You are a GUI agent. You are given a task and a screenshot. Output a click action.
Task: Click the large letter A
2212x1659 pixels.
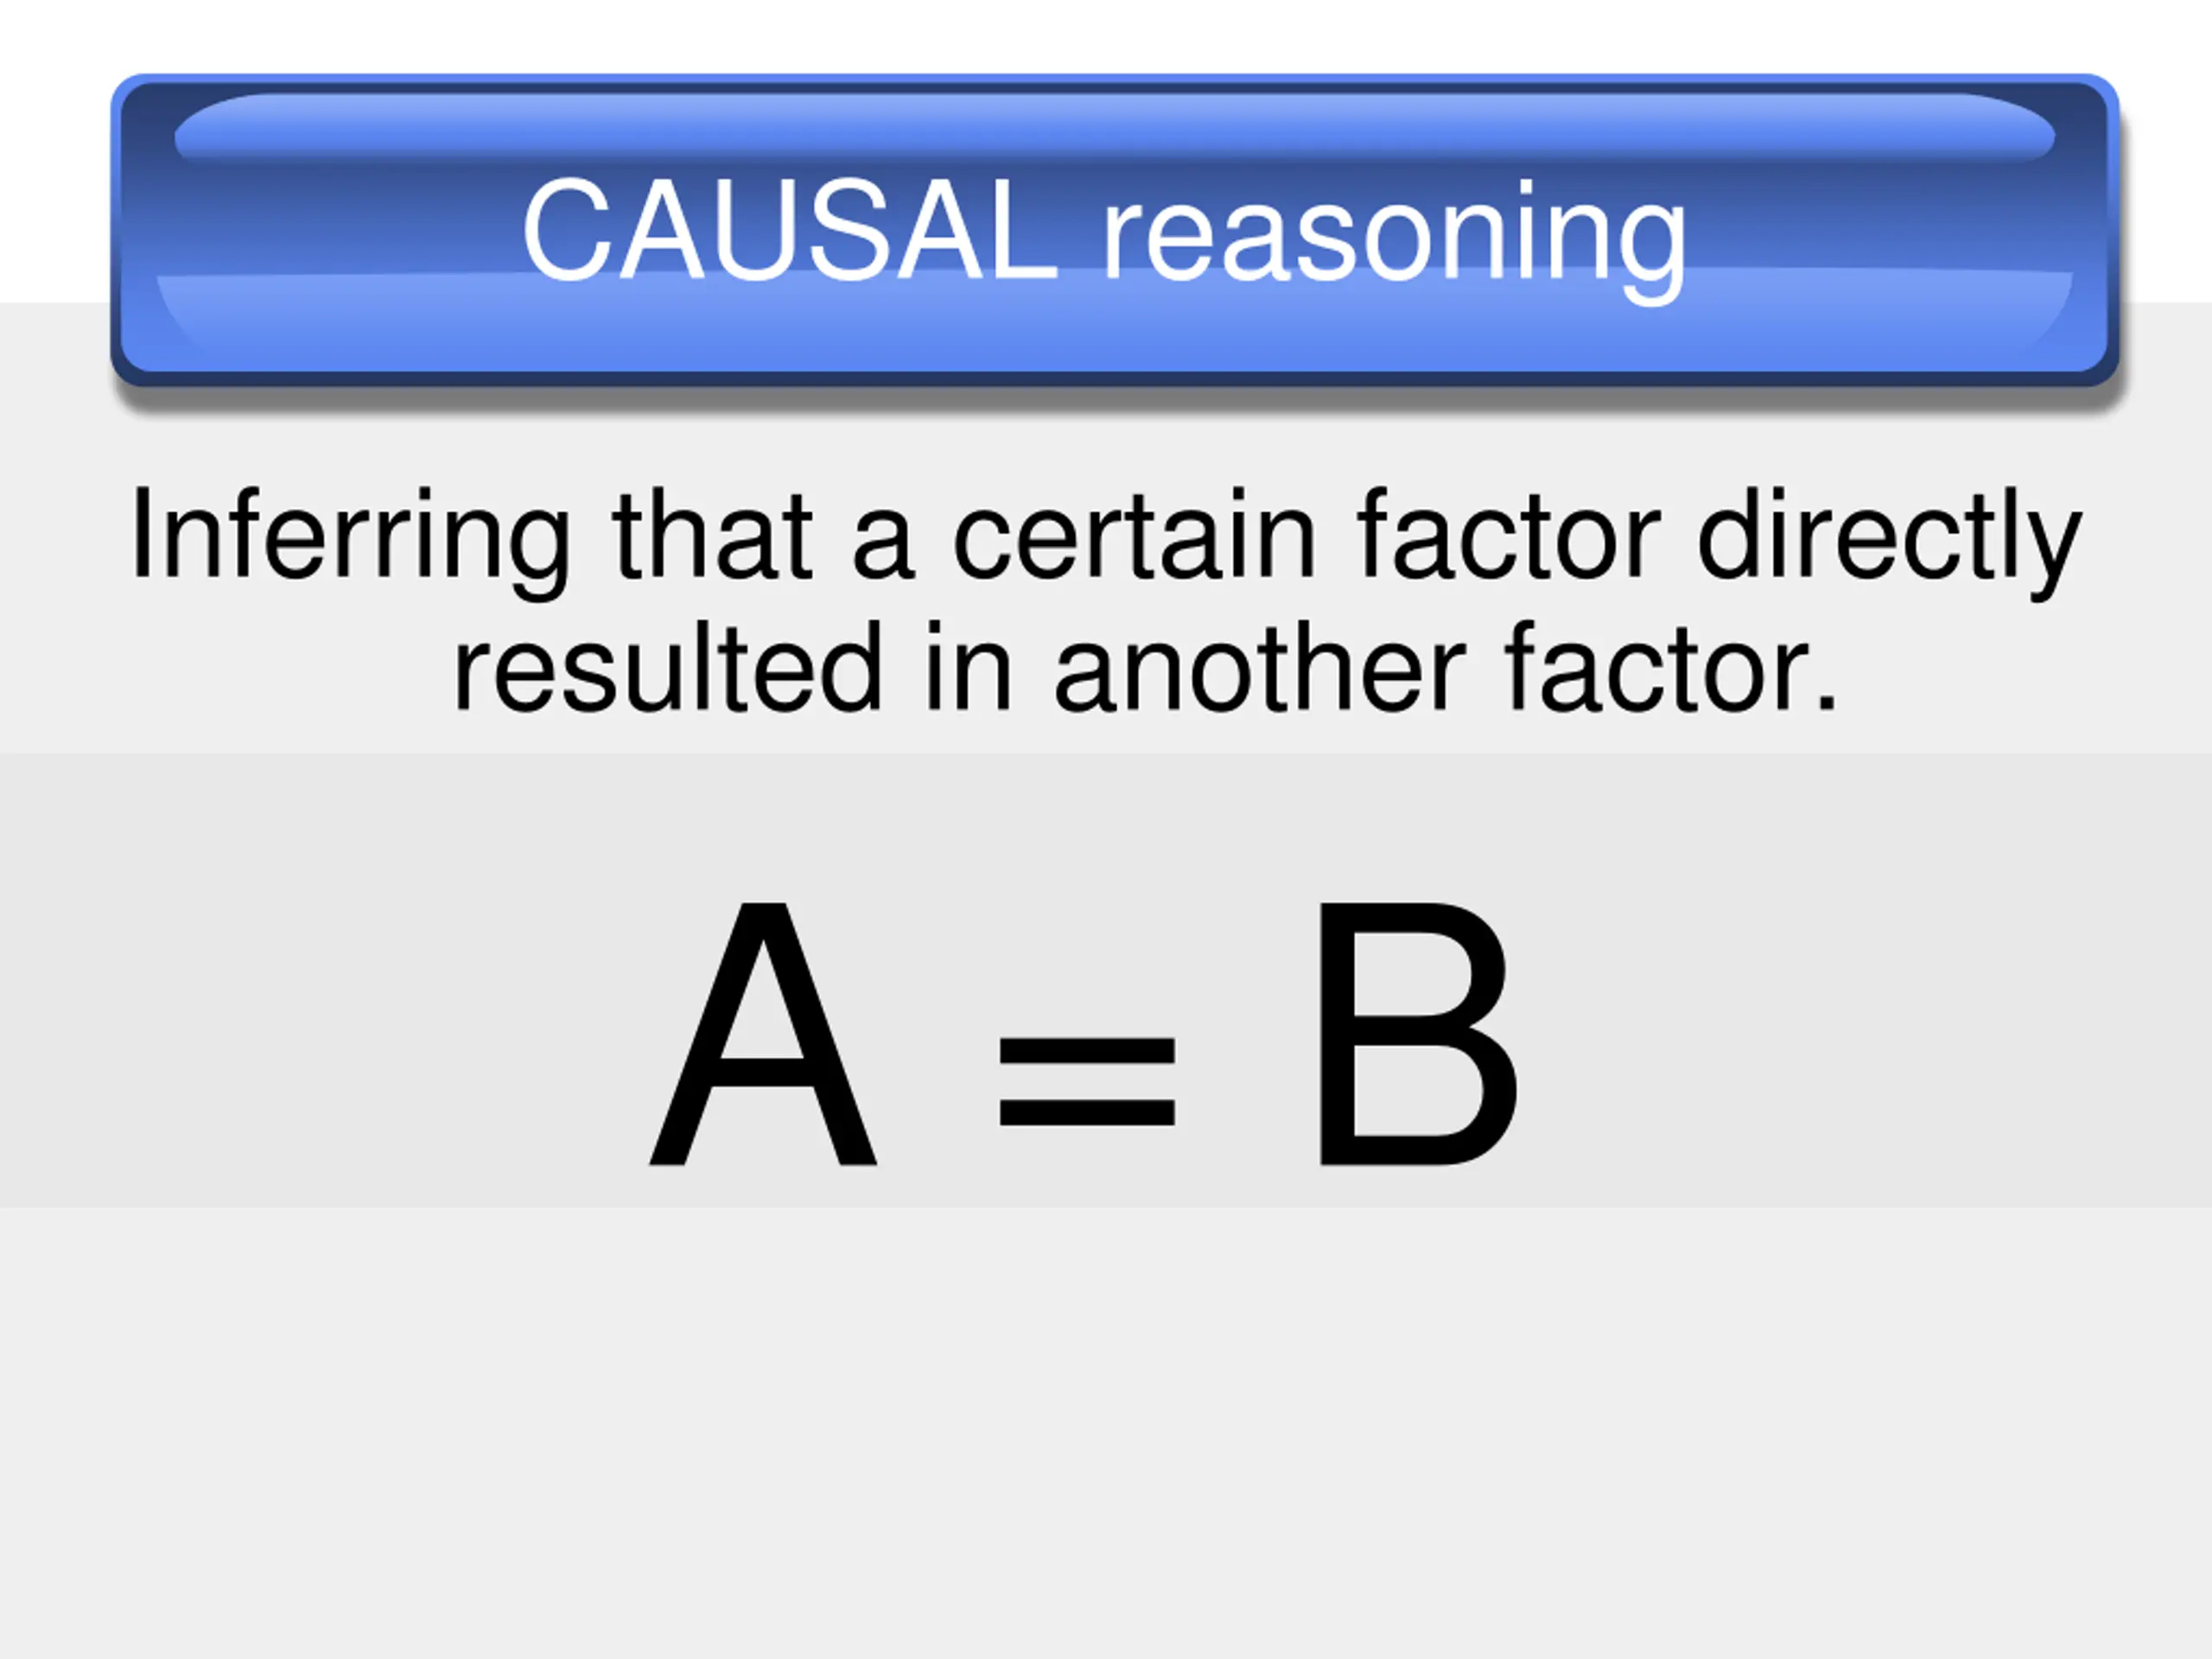(x=763, y=1034)
